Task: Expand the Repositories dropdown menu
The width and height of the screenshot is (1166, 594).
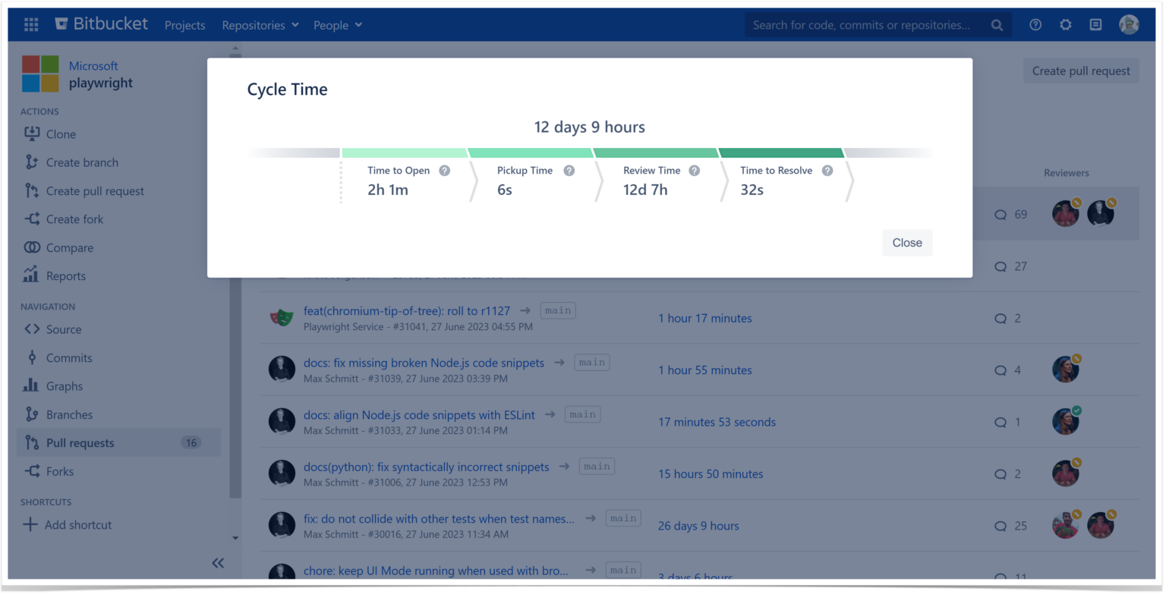Action: point(260,25)
